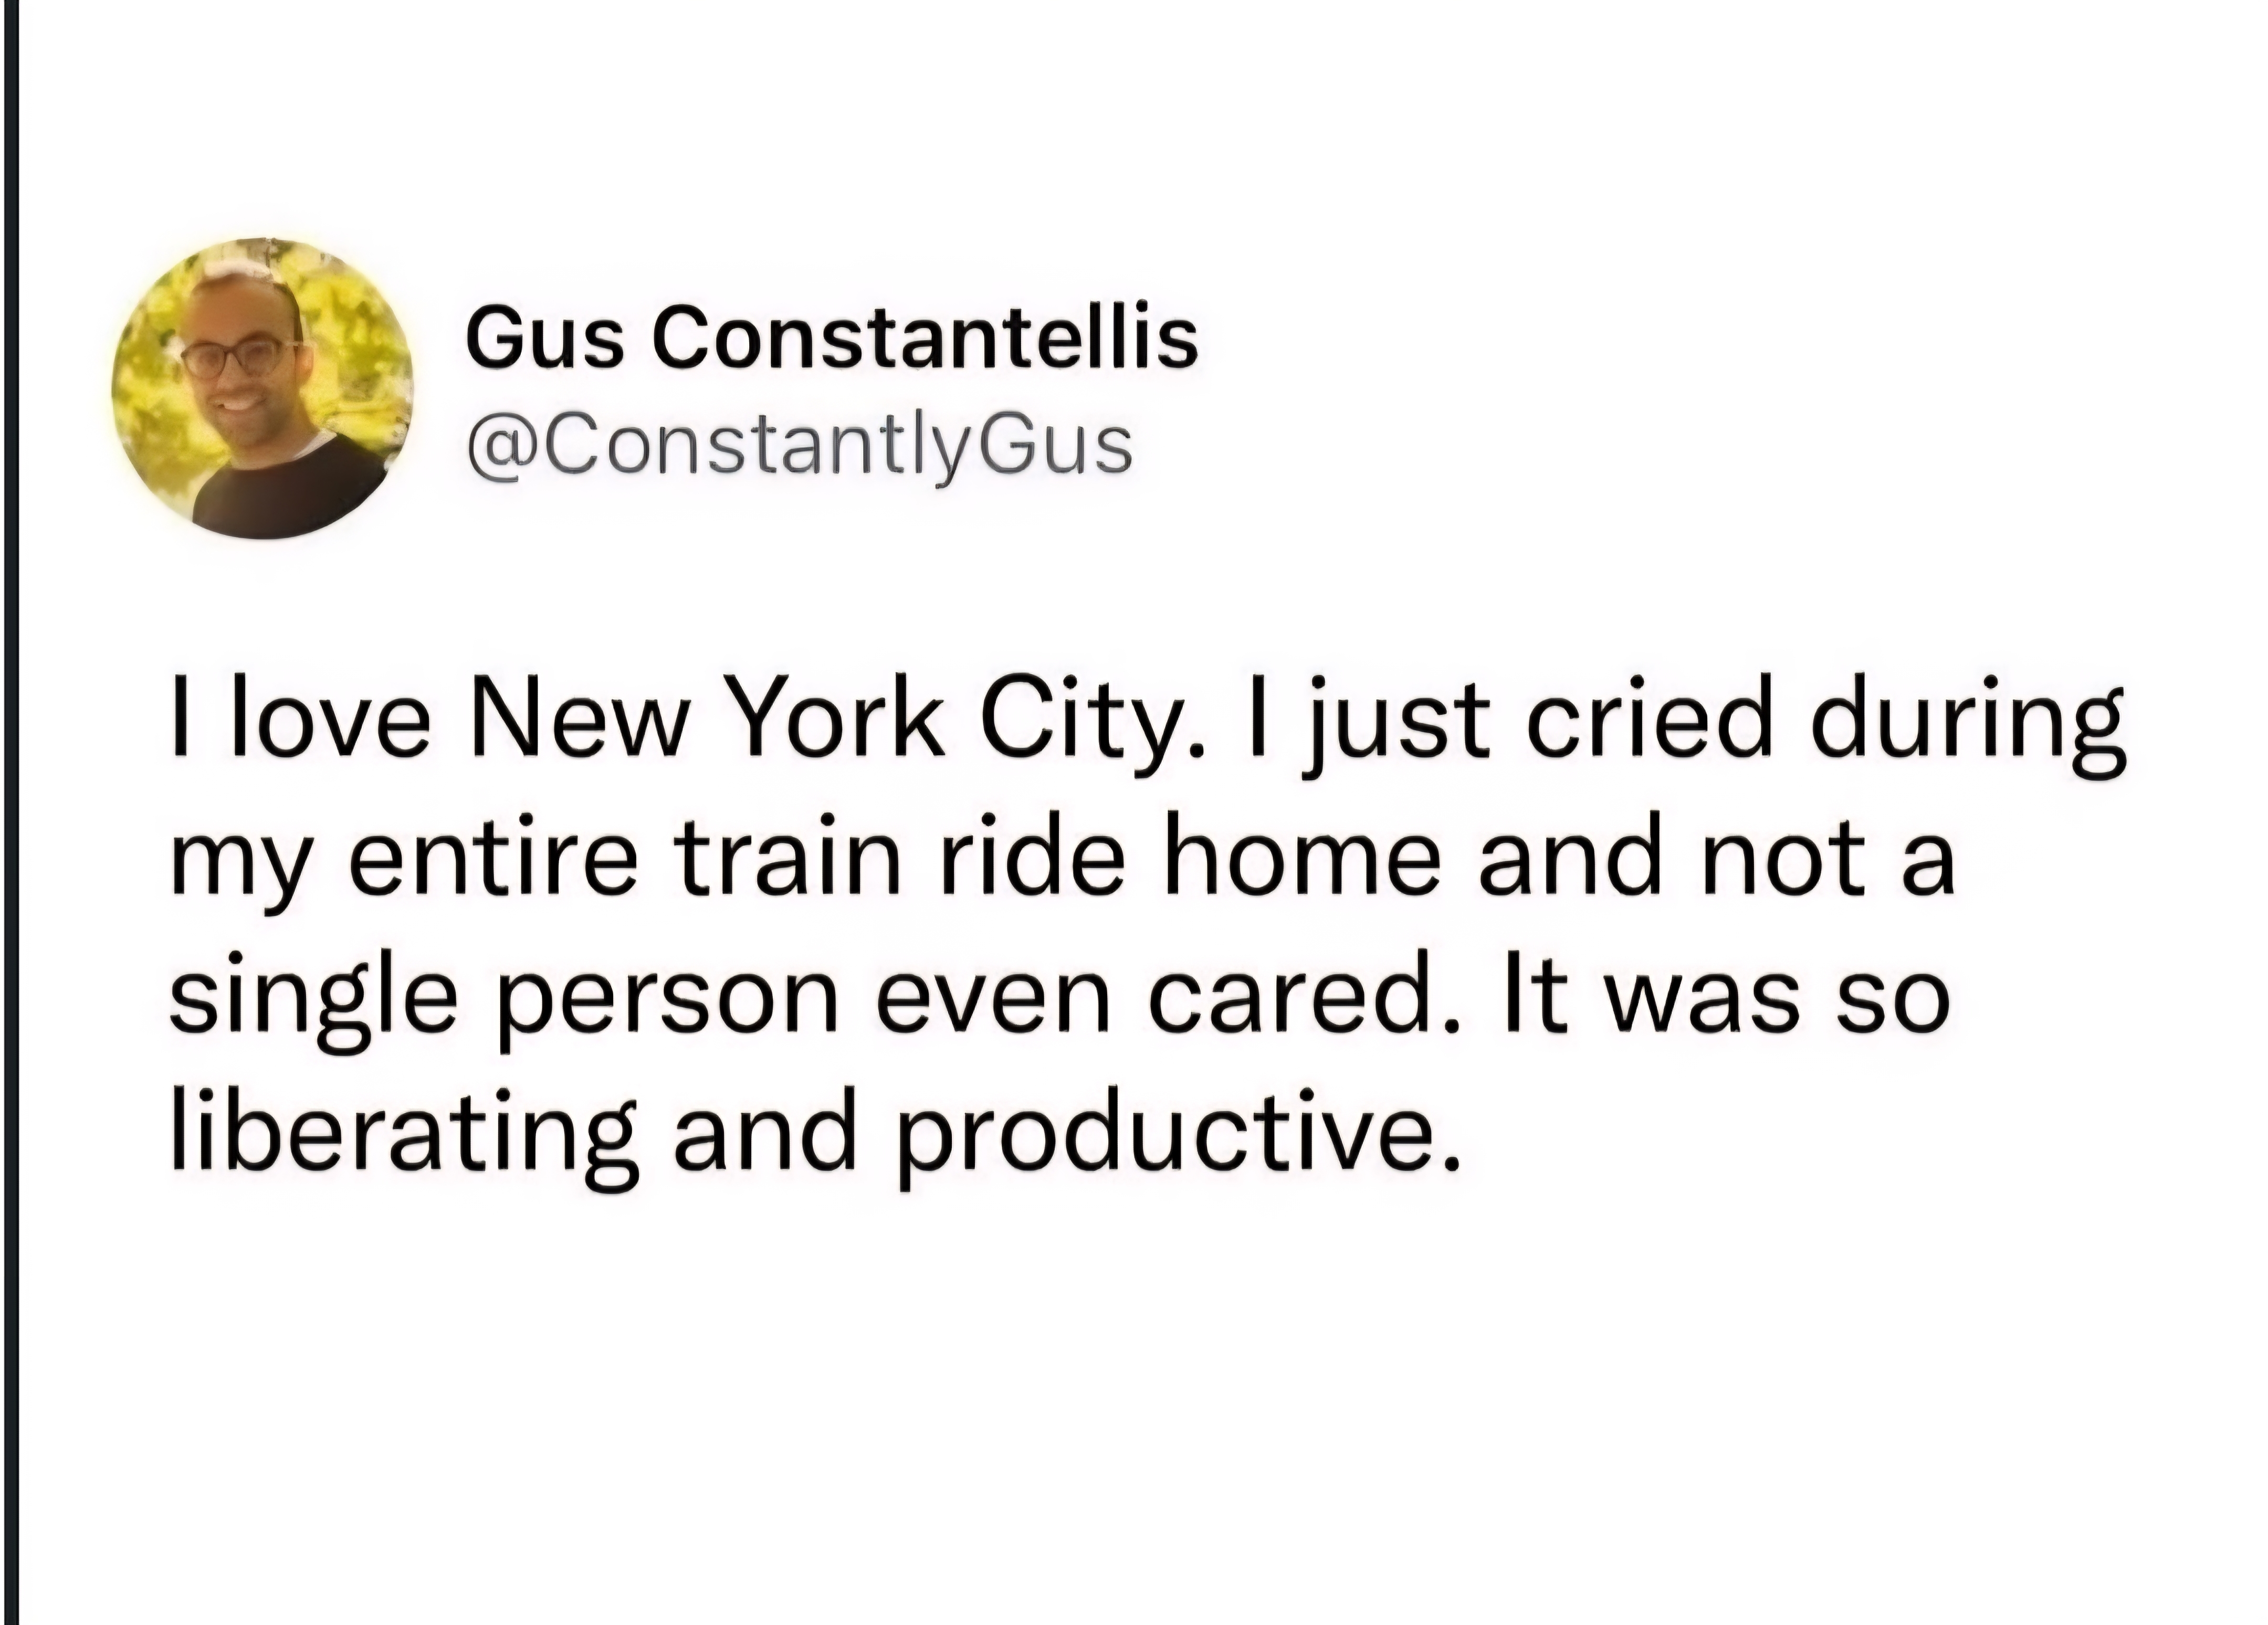Open the Gus Constantellis display name

(x=831, y=337)
